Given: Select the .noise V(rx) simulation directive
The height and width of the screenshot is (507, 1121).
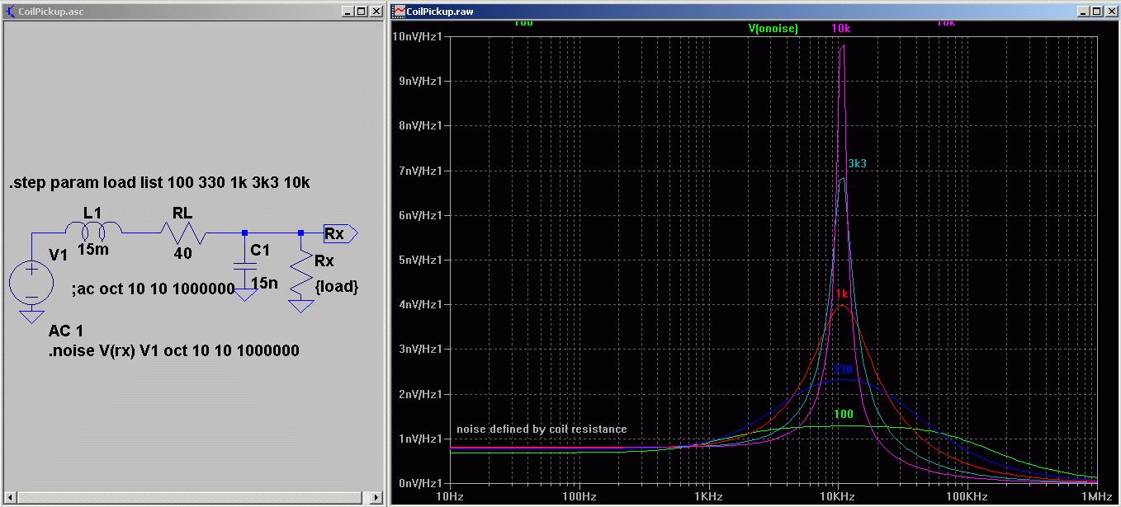Looking at the screenshot, I should coord(173,350).
